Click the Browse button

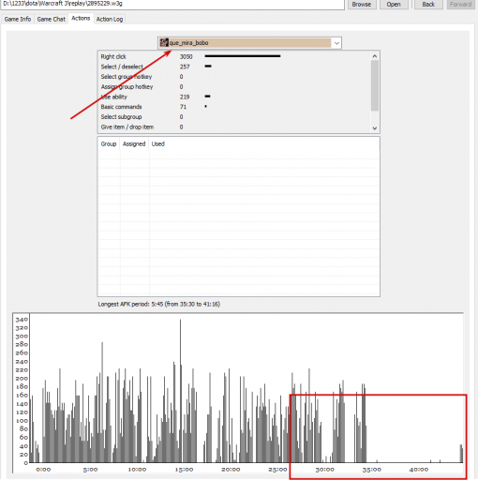pyautogui.click(x=362, y=5)
